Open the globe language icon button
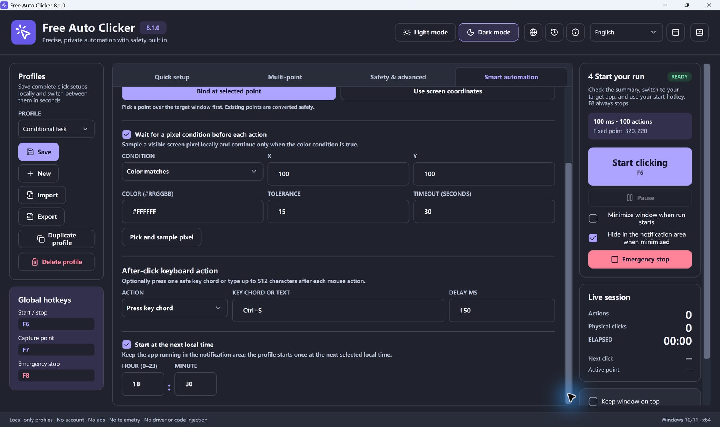 tap(533, 32)
